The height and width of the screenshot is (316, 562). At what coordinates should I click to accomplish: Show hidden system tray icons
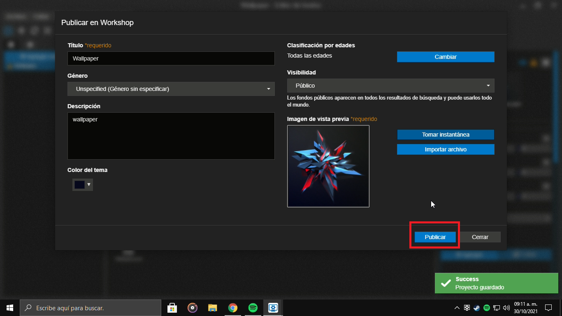[457, 308]
